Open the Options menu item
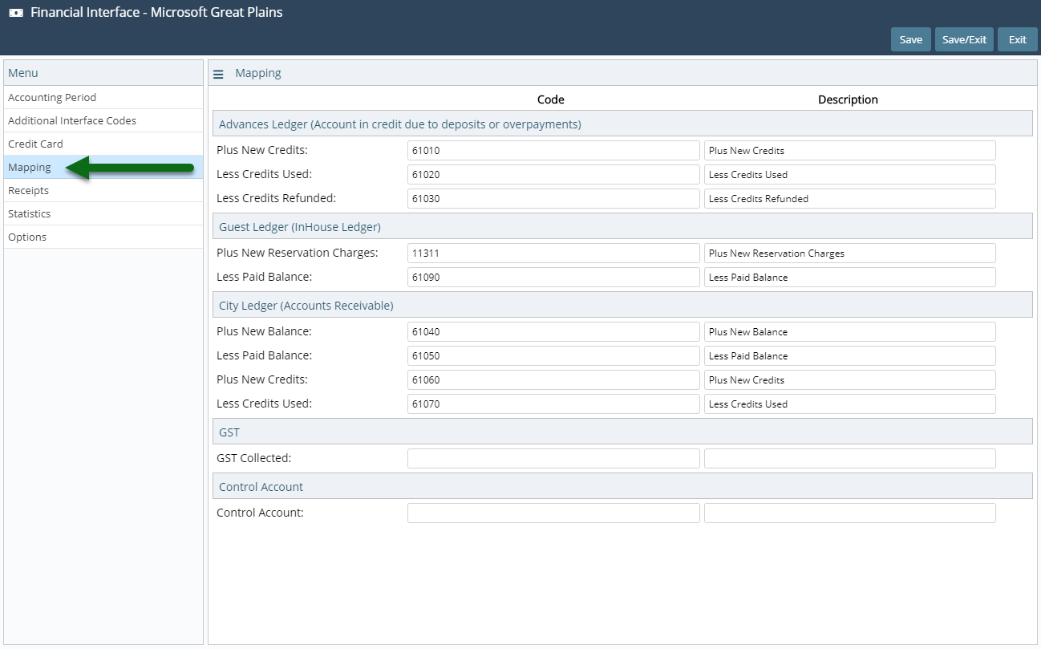The height and width of the screenshot is (649, 1041). (103, 237)
